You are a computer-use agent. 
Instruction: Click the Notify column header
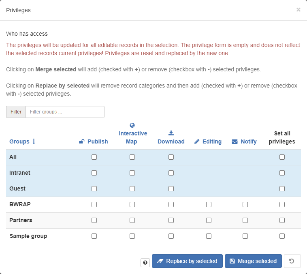click(x=244, y=141)
